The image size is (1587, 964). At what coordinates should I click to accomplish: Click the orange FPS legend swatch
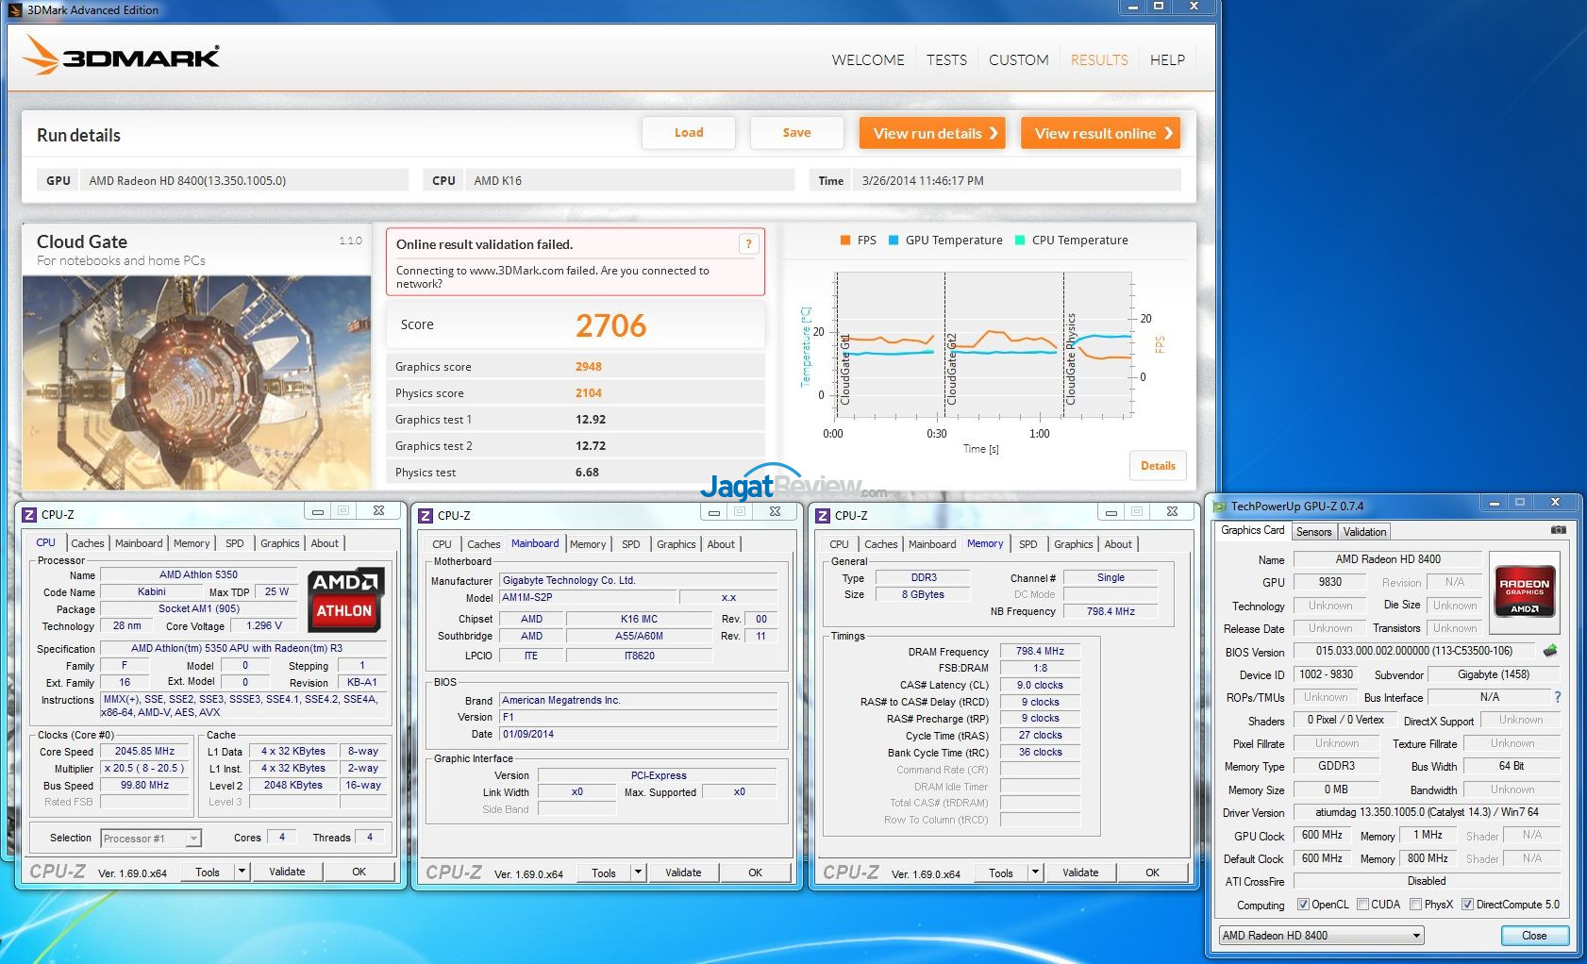845,241
